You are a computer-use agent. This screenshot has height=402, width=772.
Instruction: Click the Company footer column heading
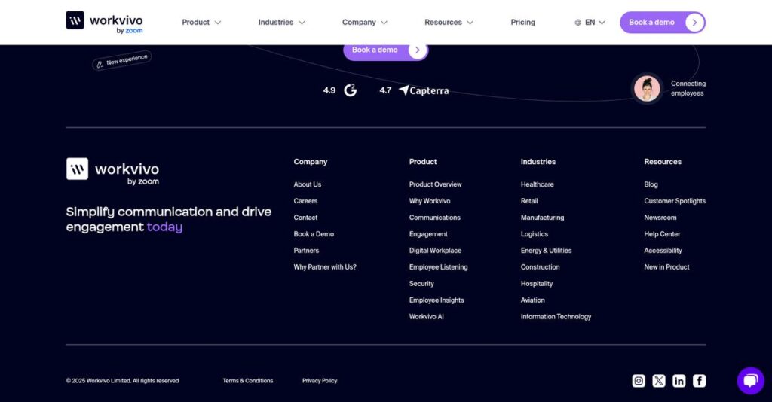coord(310,162)
